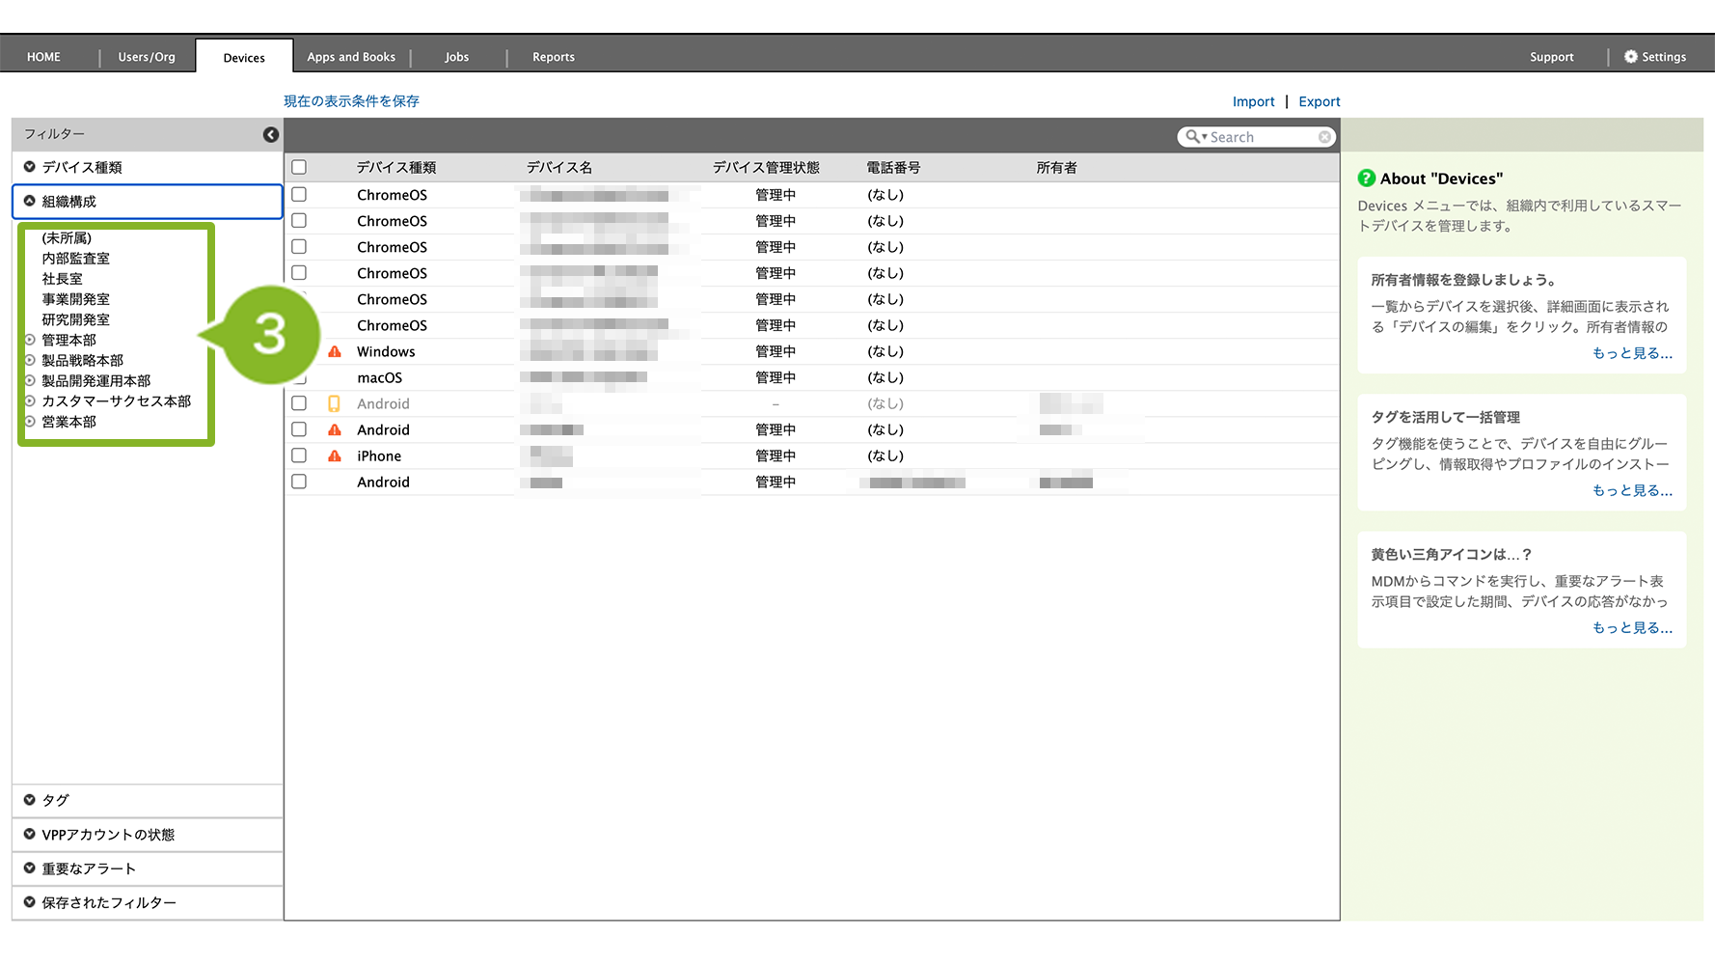Collapse the filter panel with arrow icon

[271, 135]
